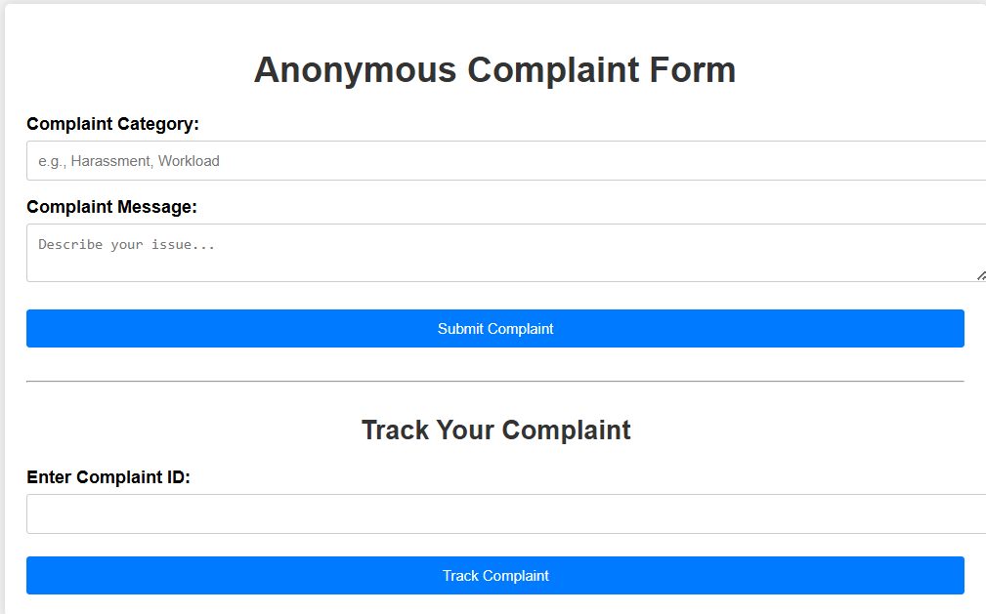Click the Anonymous Complaint Form heading

[x=494, y=69]
